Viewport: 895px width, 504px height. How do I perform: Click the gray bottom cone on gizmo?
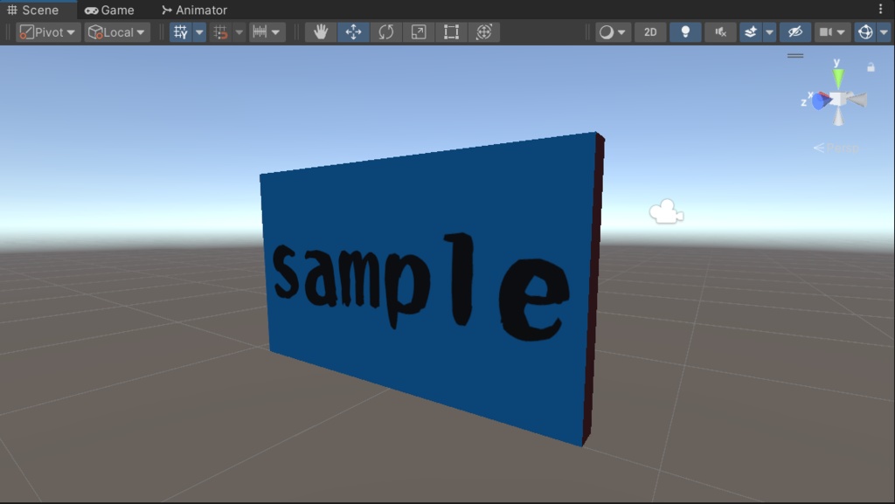click(838, 116)
